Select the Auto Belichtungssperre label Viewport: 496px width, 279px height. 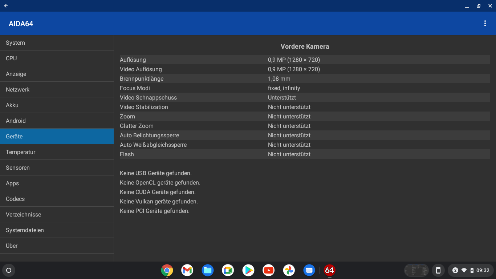[150, 135]
